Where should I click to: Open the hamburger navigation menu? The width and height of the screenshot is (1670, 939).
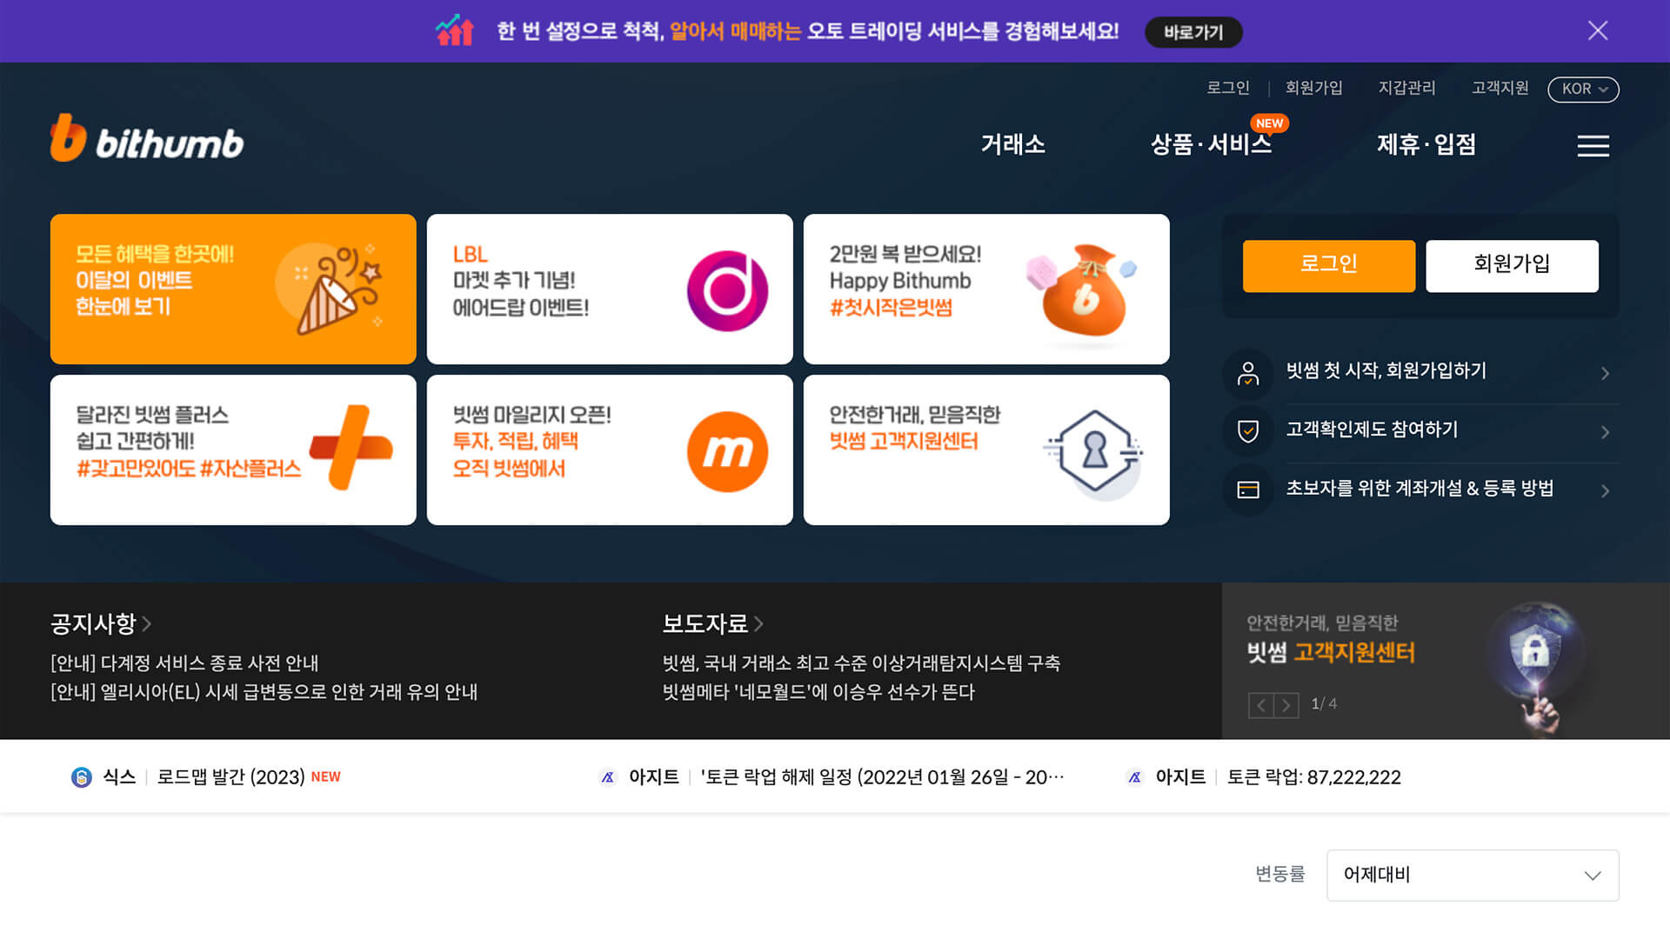tap(1593, 146)
